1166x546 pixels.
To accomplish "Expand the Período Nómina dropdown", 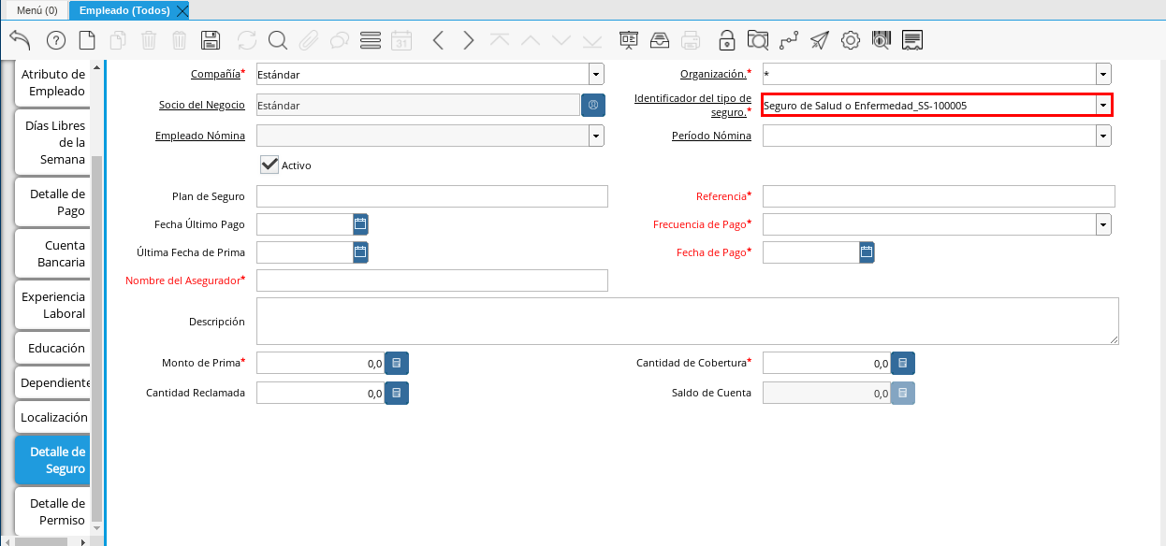I will click(1103, 136).
